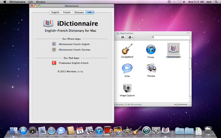Screen dimensions: 221x138
Task: Open the Applications folder stack in Dock
Action: coord(180,131)
